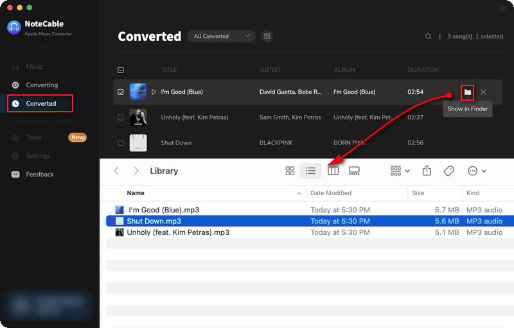Viewport: 514px width, 328px height.
Task: Click the Unholy album artwork thumbnail
Action: coord(138,117)
